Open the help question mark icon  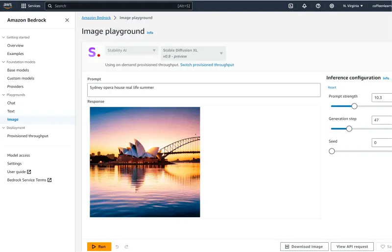click(318, 6)
